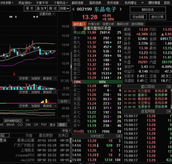172x164 pixels.
Task: Click 换指标 in 35.89 indicator panel
Action: click(47, 106)
